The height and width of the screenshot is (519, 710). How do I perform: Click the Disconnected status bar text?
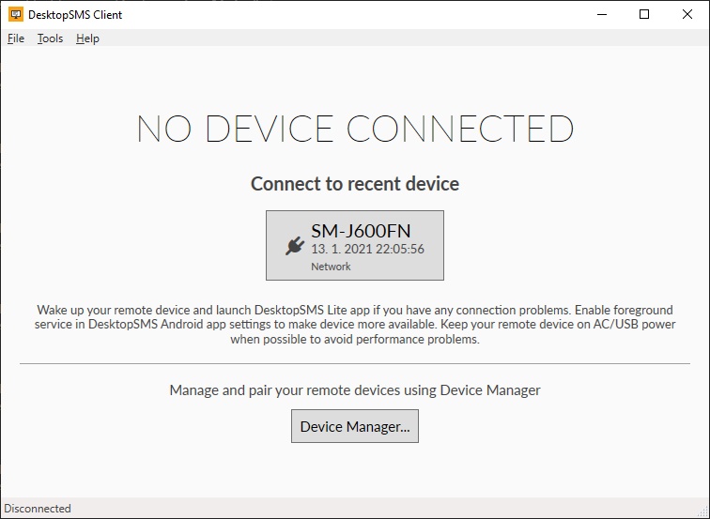pyautogui.click(x=38, y=508)
